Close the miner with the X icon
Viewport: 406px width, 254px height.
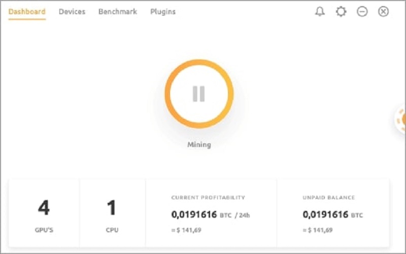[x=384, y=12]
